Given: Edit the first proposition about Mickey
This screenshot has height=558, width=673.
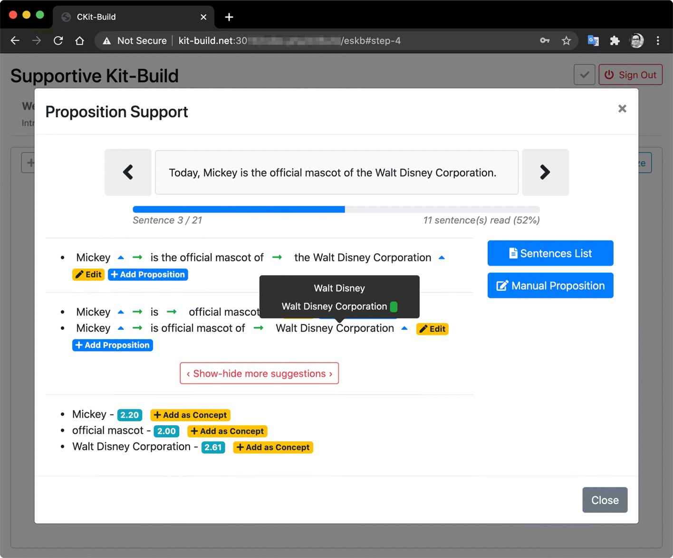Looking at the screenshot, I should (x=88, y=275).
